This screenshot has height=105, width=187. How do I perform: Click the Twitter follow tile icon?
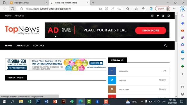pyautogui.click(x=112, y=80)
